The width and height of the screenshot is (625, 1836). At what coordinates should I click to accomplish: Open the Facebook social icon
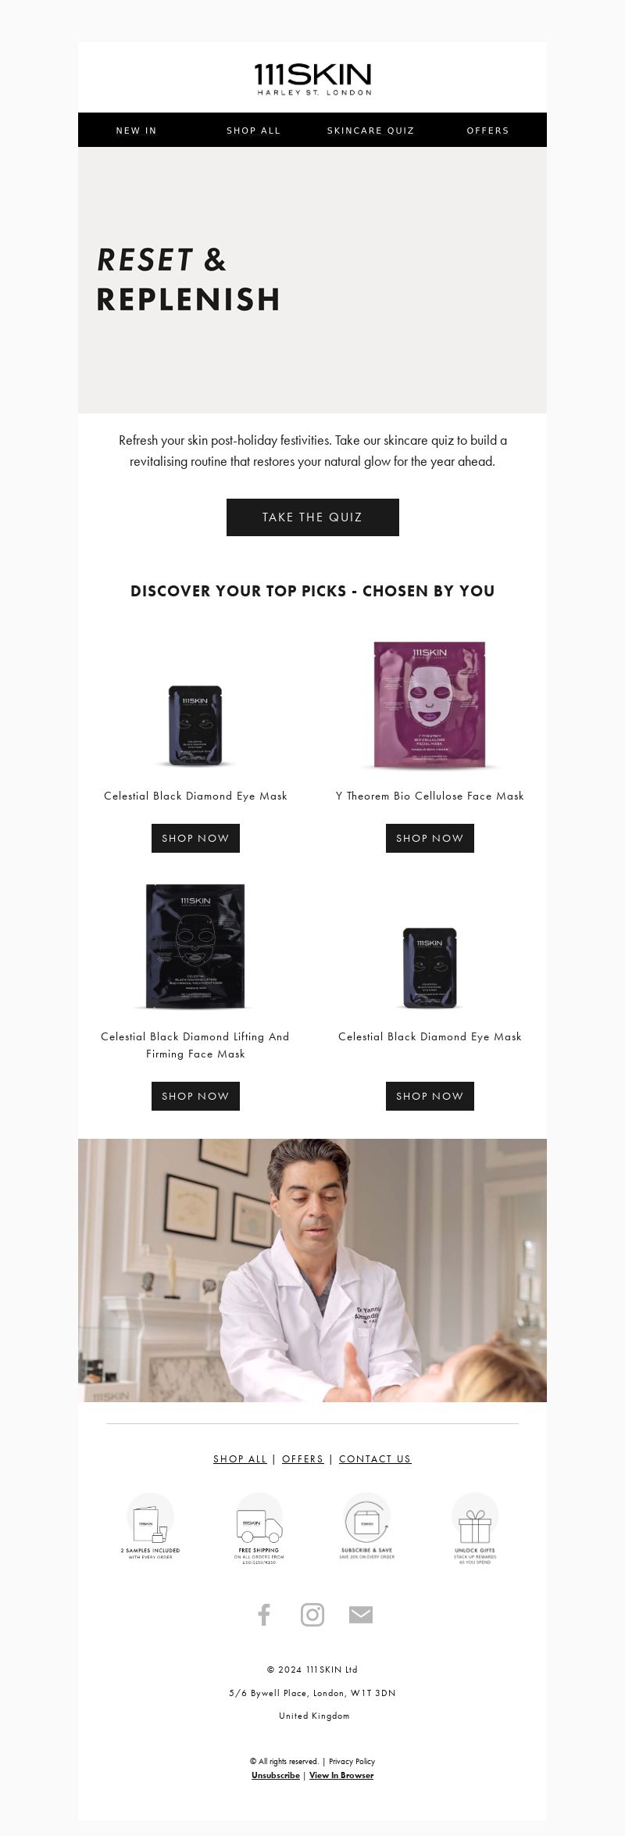coord(264,1615)
